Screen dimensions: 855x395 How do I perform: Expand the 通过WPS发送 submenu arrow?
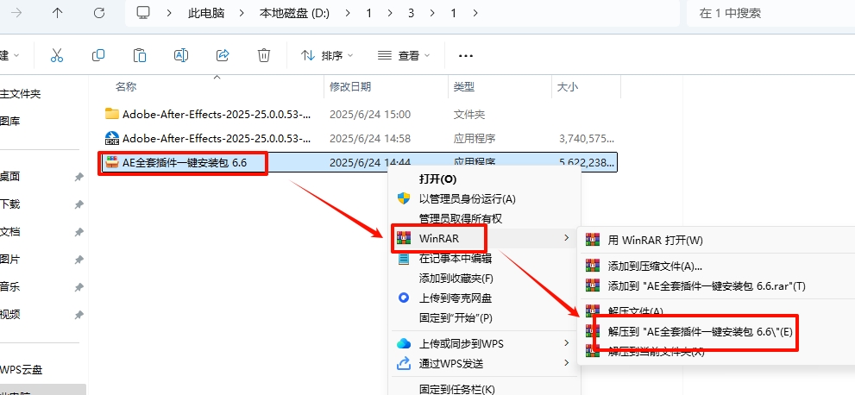567,363
